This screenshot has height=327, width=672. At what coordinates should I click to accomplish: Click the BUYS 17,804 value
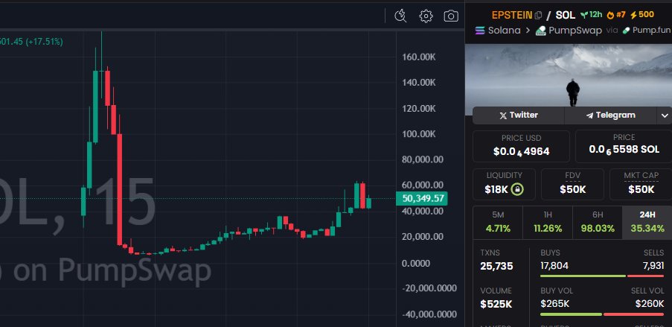[554, 266]
